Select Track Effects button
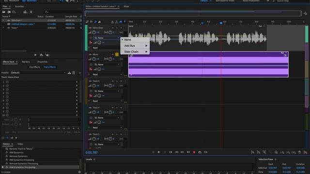The image size is (310, 174). [x=49, y=67]
